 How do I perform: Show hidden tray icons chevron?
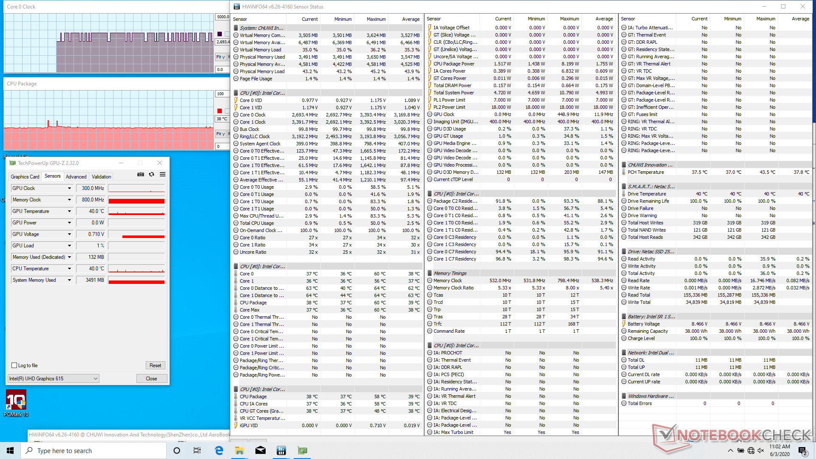click(730, 450)
